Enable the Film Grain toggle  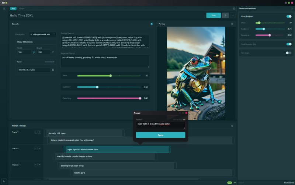[x=289, y=53]
